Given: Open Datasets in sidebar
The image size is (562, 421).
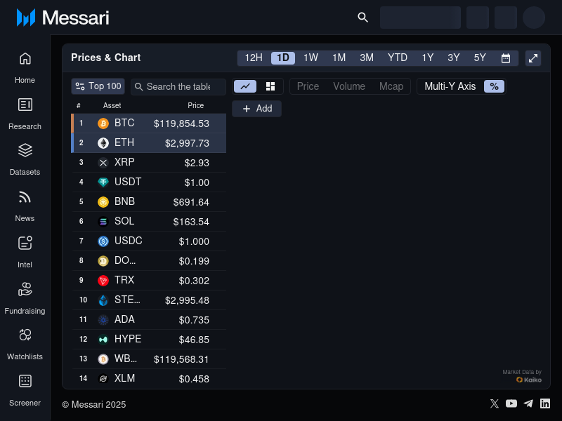Looking at the screenshot, I should coord(25,160).
